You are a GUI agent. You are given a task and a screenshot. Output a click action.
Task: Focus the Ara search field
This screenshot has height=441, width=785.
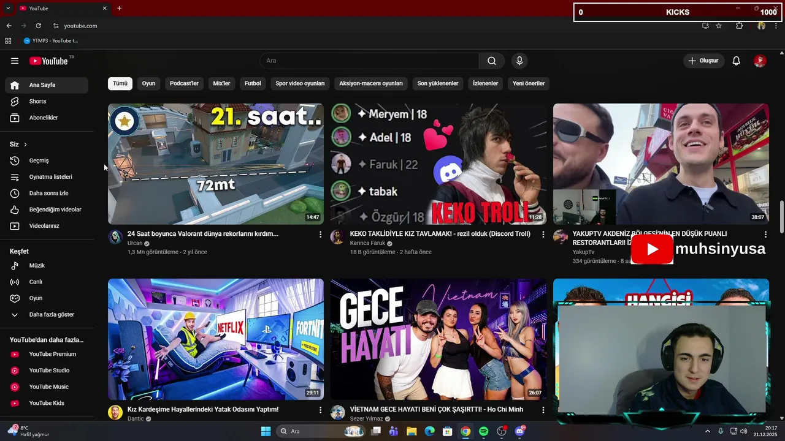(369, 61)
